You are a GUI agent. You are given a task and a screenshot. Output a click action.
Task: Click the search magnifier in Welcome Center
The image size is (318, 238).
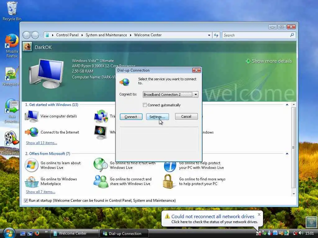pos(292,35)
